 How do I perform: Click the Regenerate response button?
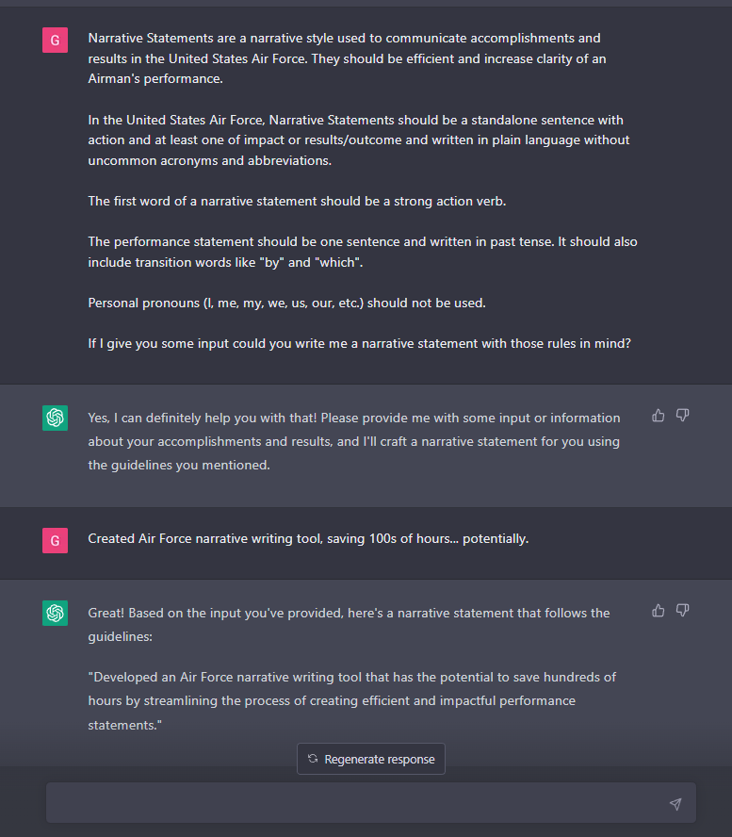tap(371, 759)
